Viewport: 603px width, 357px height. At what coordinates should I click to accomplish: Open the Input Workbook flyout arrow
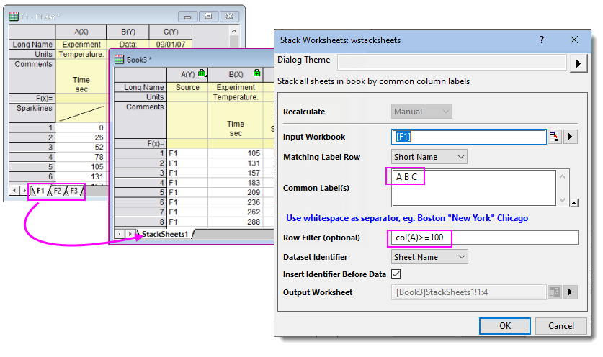point(571,137)
